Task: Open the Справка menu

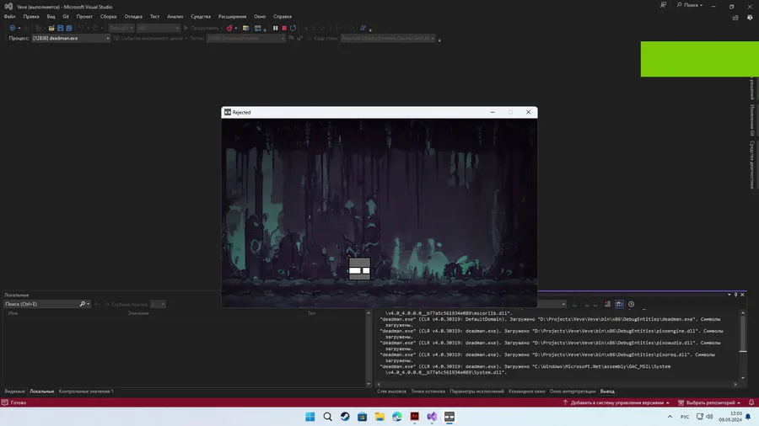Action: 283,17
